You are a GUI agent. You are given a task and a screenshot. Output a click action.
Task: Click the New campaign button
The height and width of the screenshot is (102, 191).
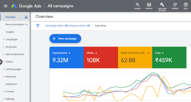coord(65,38)
